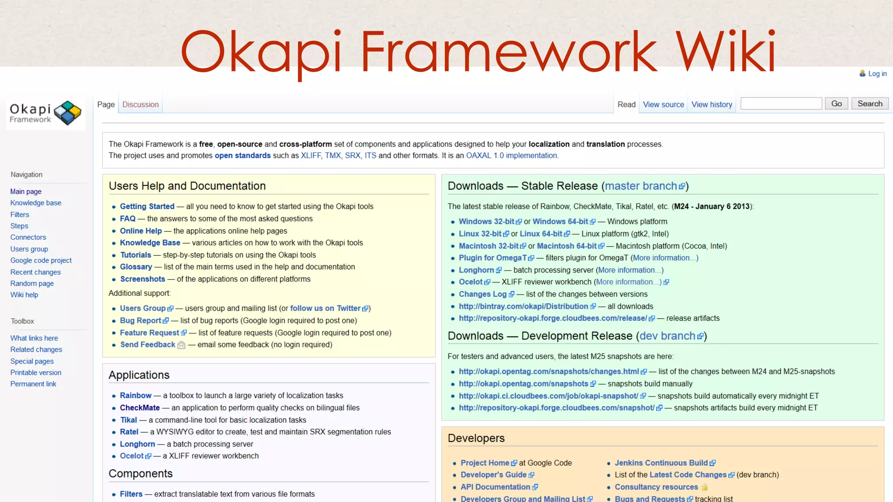Open Steps in the sidebar
This screenshot has width=893, height=502.
coord(19,226)
